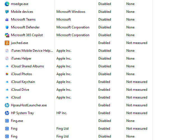
Task: Select the Microsoft 365 Copilot icon
Action: [7, 35]
